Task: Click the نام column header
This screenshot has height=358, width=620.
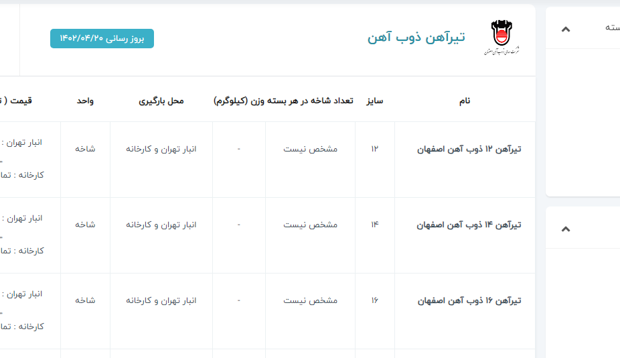Action: 464,101
